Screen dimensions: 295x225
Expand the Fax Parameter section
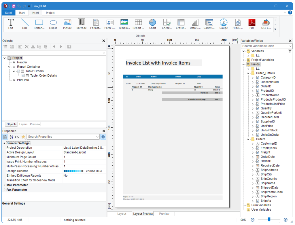click(x=4, y=190)
